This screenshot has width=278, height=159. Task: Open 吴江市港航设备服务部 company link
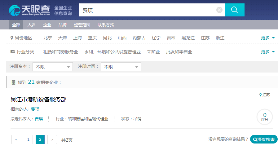point(38,99)
